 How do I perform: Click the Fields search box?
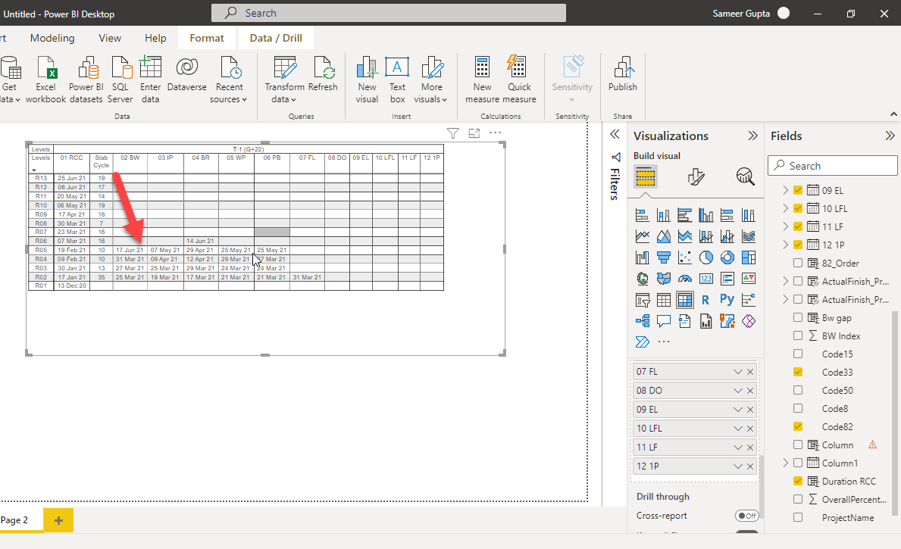(833, 166)
